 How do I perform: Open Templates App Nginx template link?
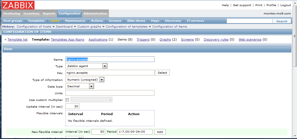(68, 39)
